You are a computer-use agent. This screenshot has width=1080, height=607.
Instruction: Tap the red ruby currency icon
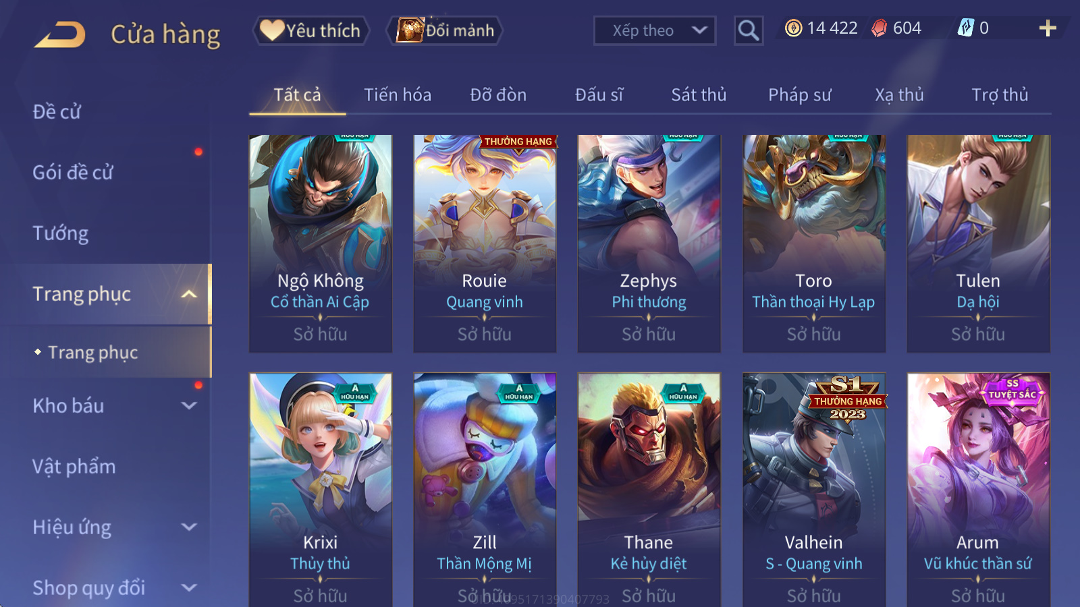pos(879,28)
